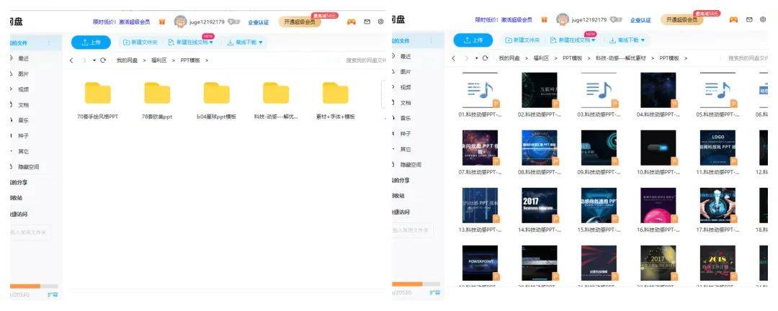Click 福利区 breadcrumb in right window
778x311 pixels.
(541, 58)
